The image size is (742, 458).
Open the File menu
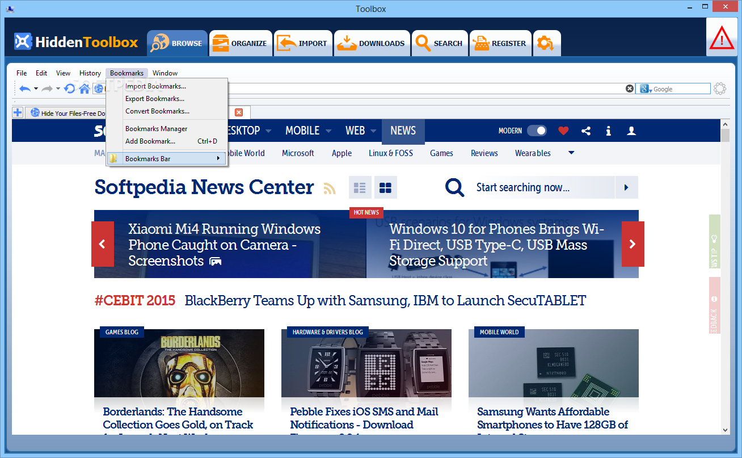click(22, 73)
